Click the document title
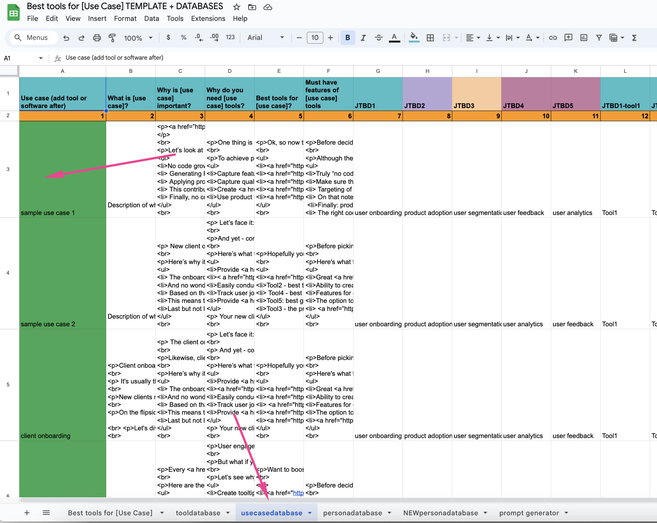The image size is (657, 523). (x=125, y=6)
